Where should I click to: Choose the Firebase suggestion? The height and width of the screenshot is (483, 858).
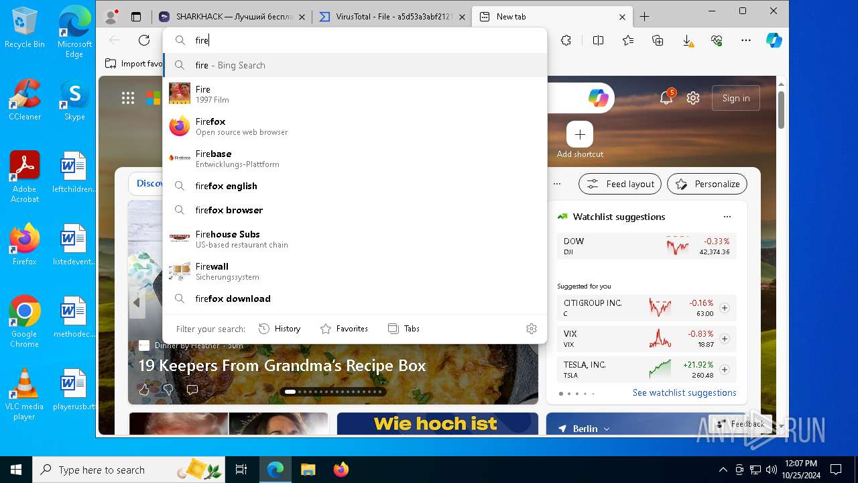point(355,158)
